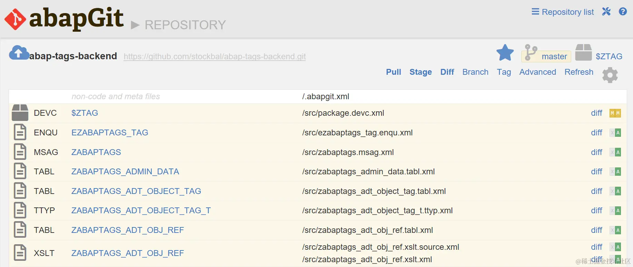Expand the Tag dropdown menu
Image resolution: width=633 pixels, height=267 pixels.
coord(504,72)
